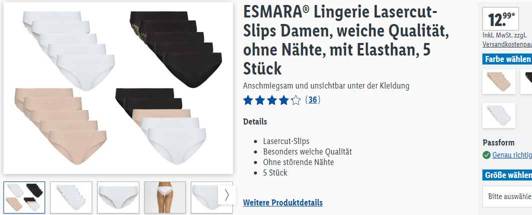Image resolution: width=532 pixels, height=215 pixels.
Task: Open the size dropdown Bitte auswählen
Action: [x=507, y=196]
